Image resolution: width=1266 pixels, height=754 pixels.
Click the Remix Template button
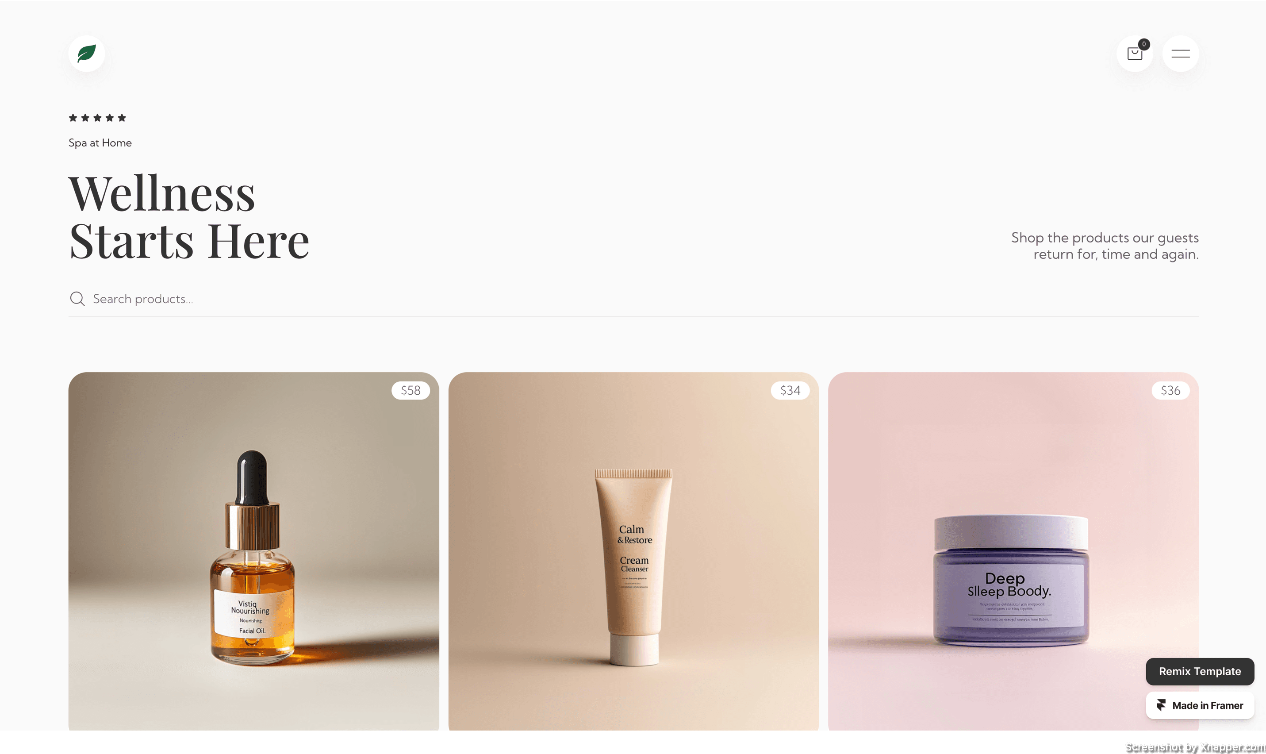coord(1200,671)
